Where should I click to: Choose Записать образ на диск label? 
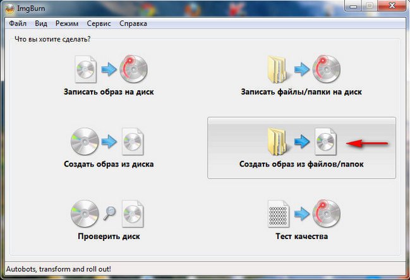[x=109, y=92]
